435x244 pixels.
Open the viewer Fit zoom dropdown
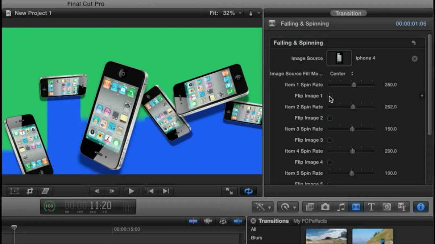(x=225, y=13)
